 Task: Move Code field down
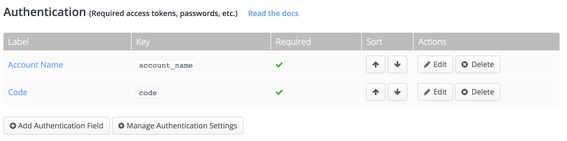pos(397,92)
